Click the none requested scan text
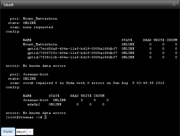This screenshot has height=136, width=180. coord(38,27)
